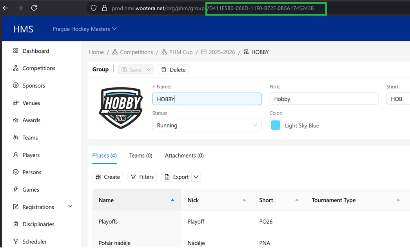This screenshot has height=249, width=410.
Task: Switch to the Attachments (0) tab
Action: pos(184,156)
